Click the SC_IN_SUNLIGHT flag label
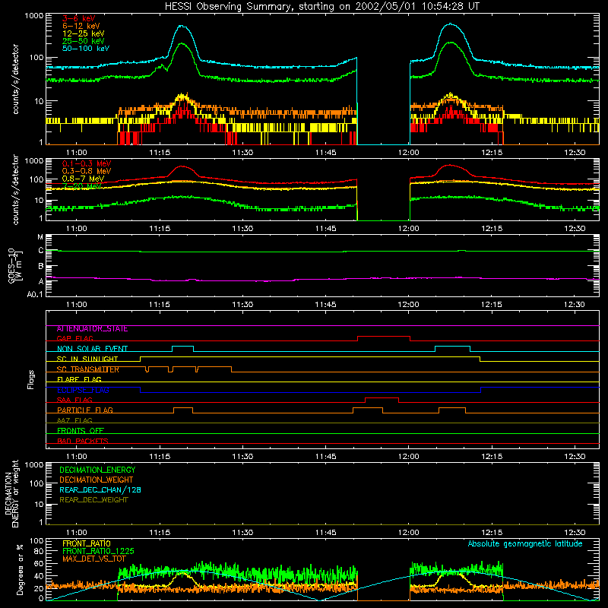 (87, 359)
